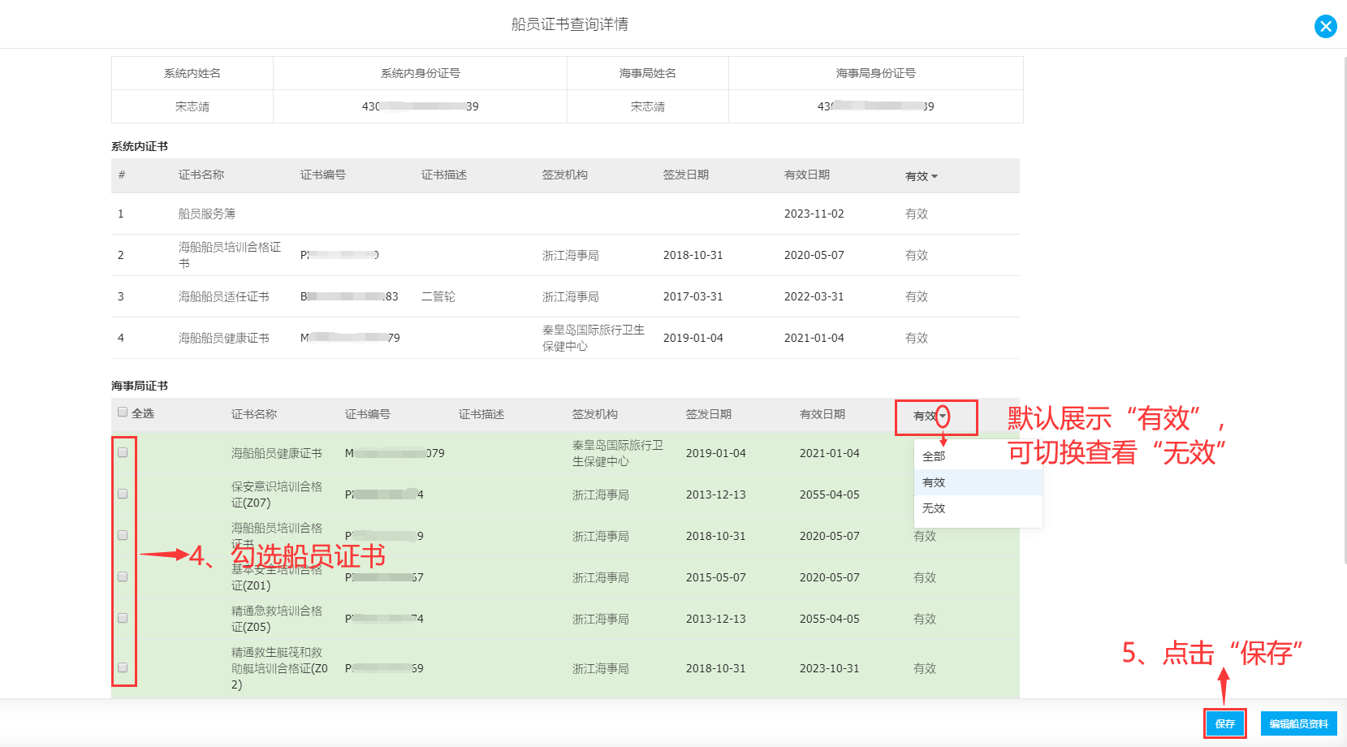1347x747 pixels.
Task: Check the 基本安全培训合格证(Z01) row checkbox
Action: (123, 576)
